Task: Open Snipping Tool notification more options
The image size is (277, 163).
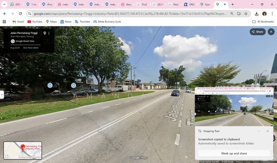Action: (259, 131)
